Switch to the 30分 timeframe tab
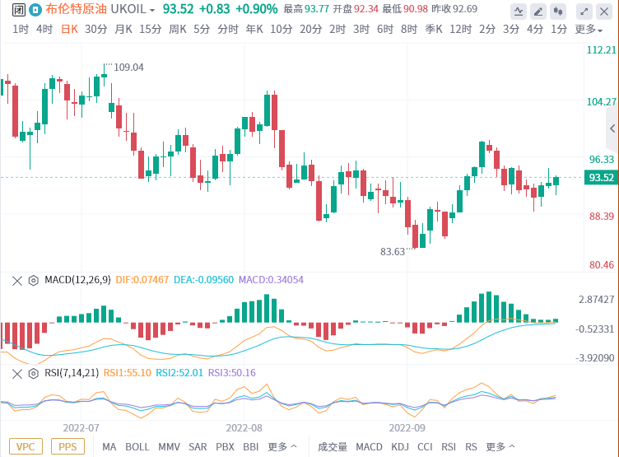Screen dimensions: 619x457 click(x=95, y=29)
